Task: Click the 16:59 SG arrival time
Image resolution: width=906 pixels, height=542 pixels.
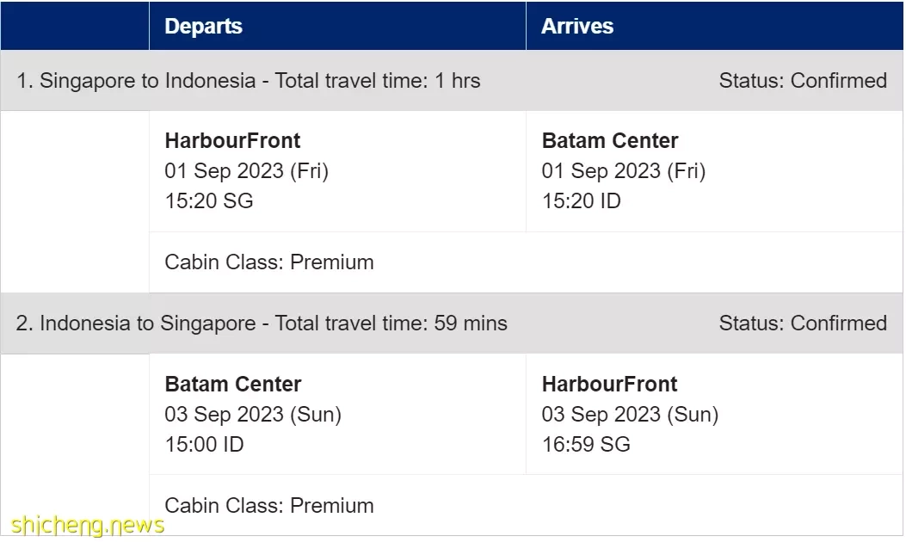Action: coord(586,444)
